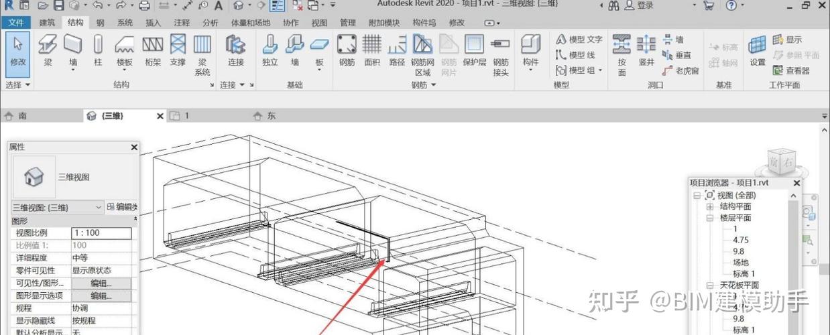This screenshot has width=830, height=335.
Task: Click 编辑 button for 图形显示选项
Action: pyautogui.click(x=101, y=295)
